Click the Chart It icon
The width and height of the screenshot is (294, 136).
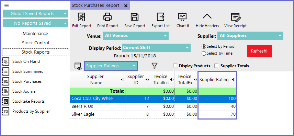[182, 17]
